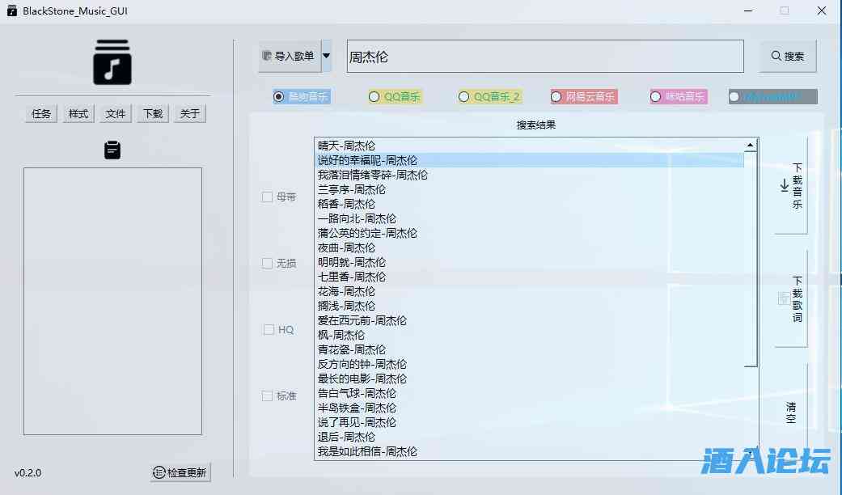
Task: Click the clipboard task list icon
Action: click(112, 150)
